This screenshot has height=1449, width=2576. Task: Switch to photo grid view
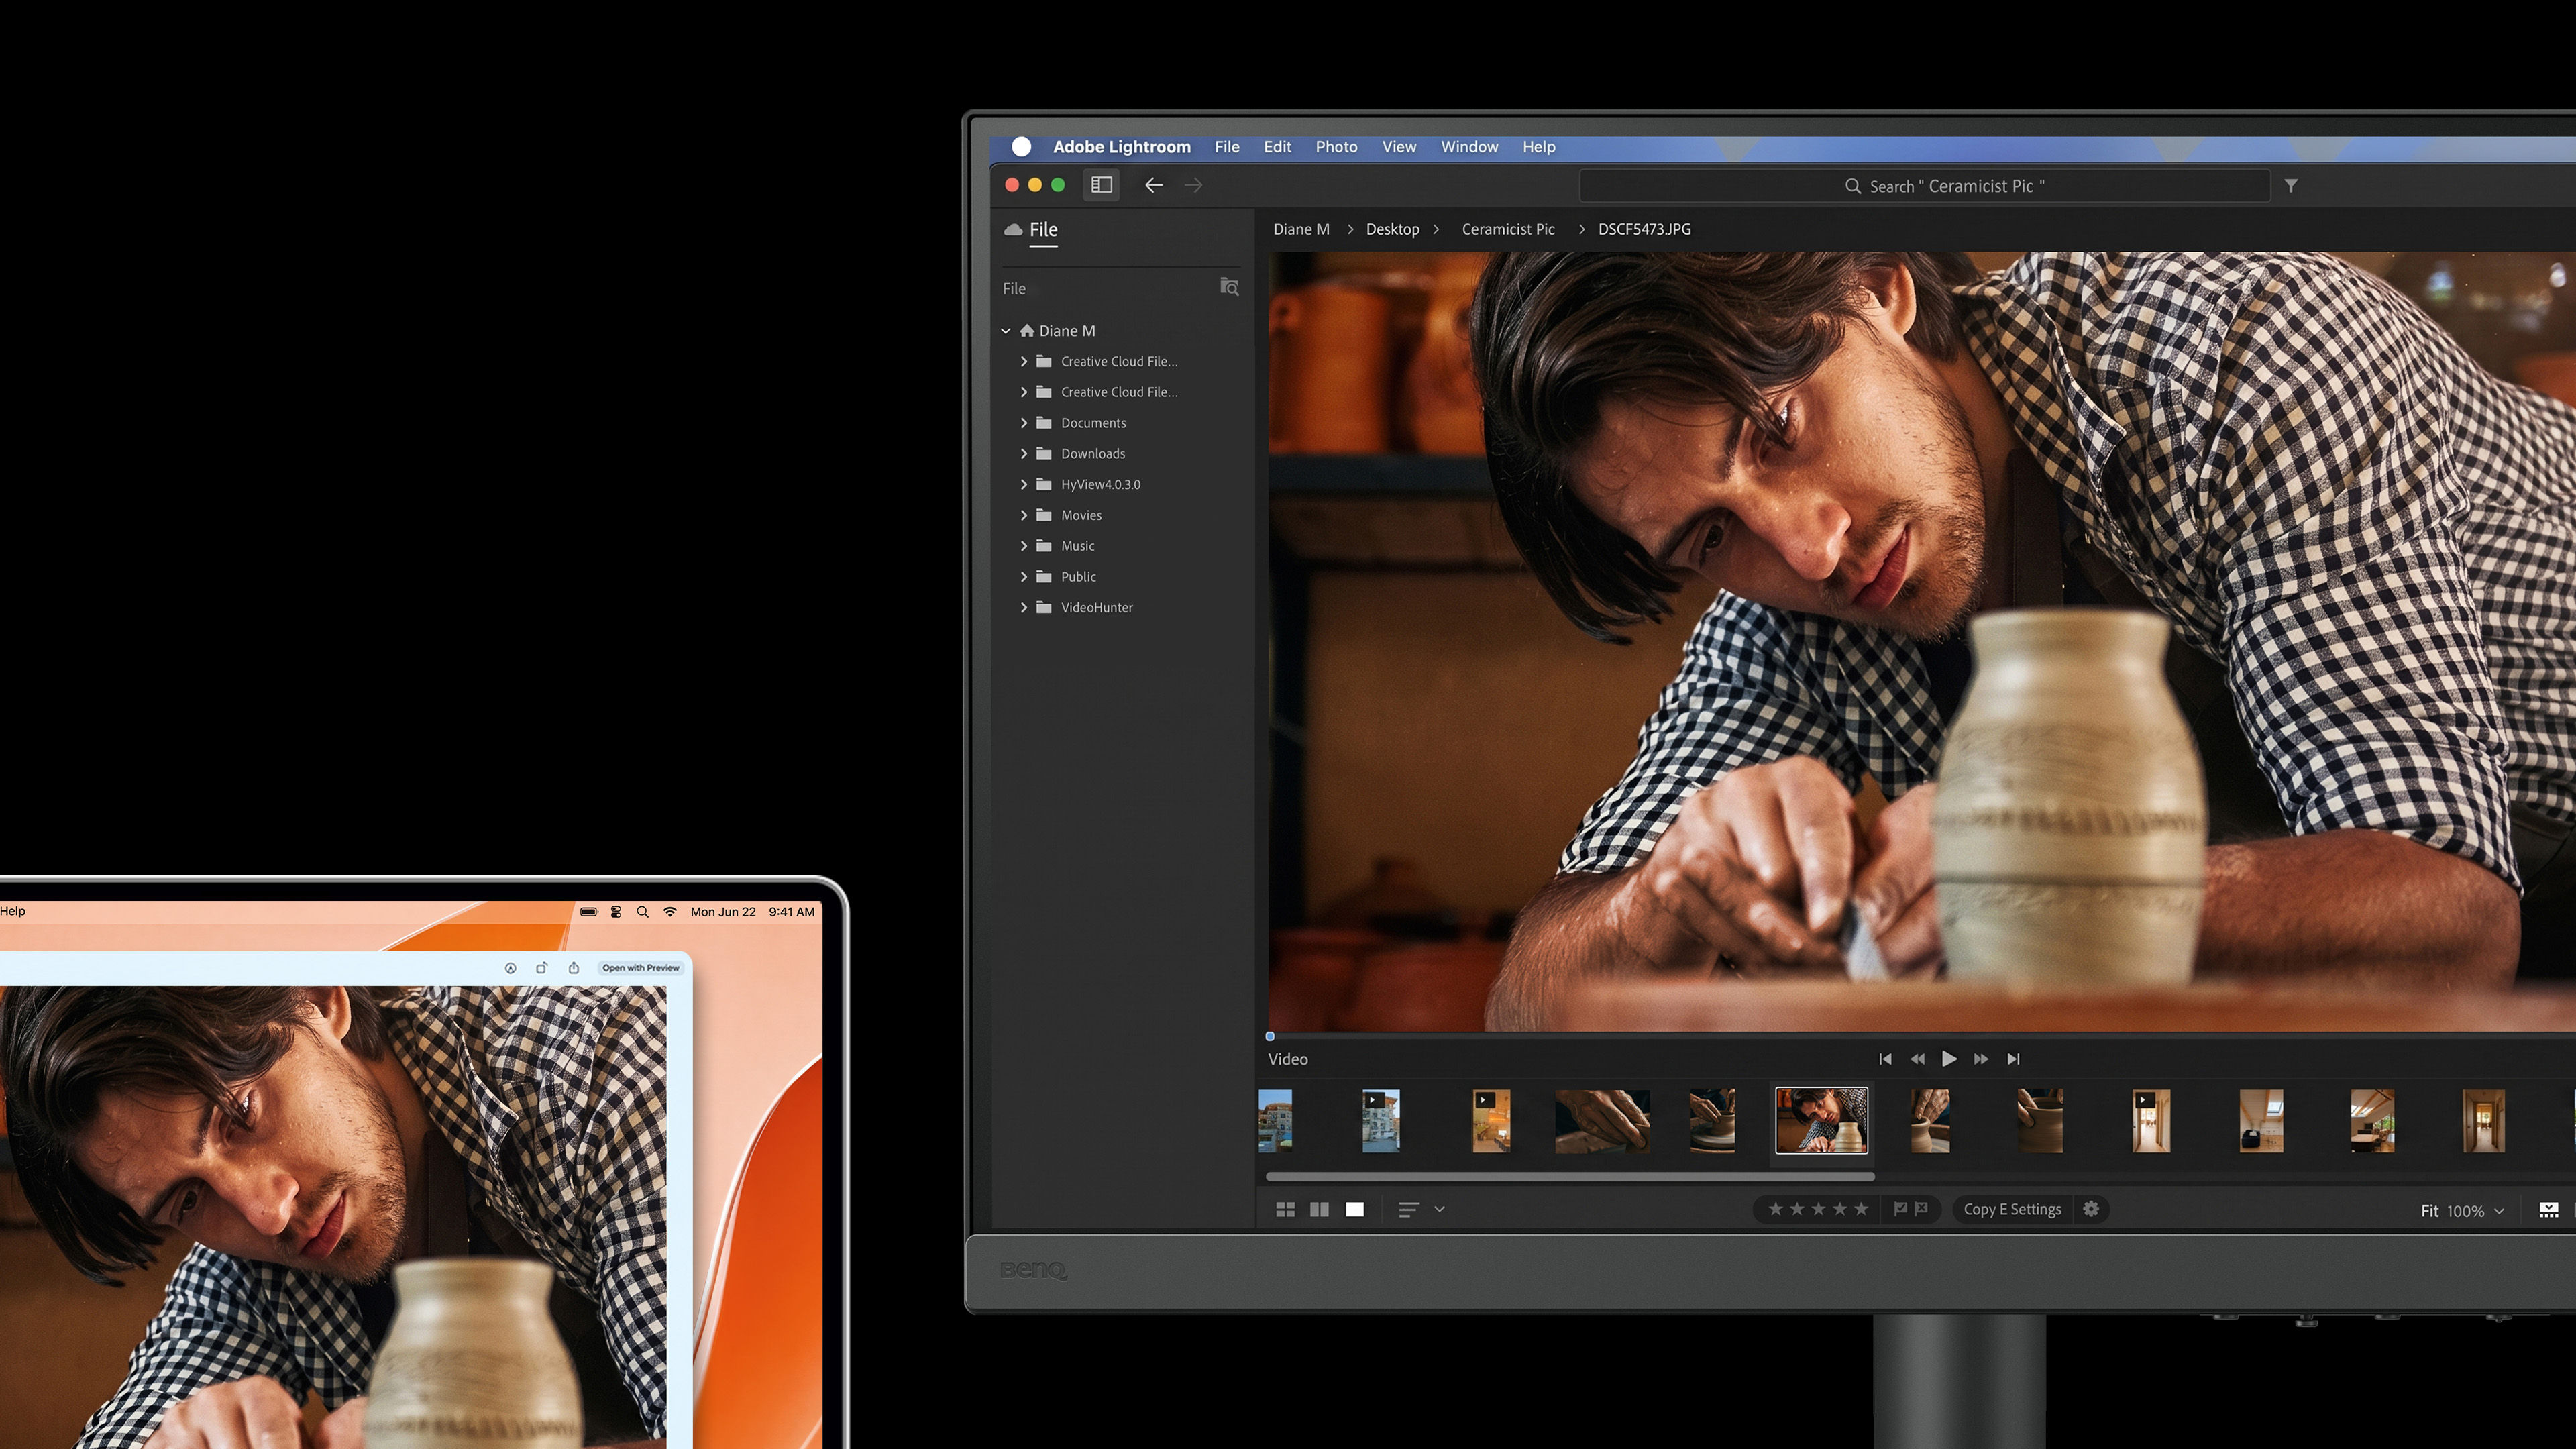pos(1286,1210)
